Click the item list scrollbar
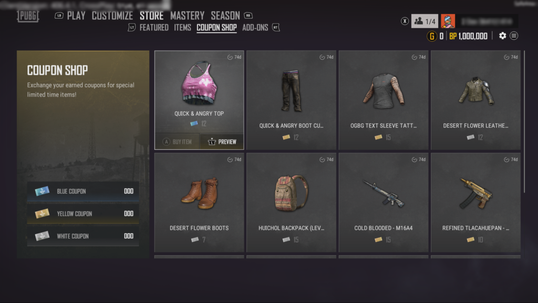Screen dimensions: 538x303 [524, 122]
